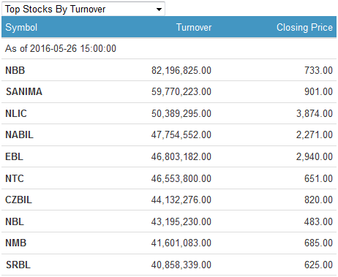Open the NMB stock symbol link
The height and width of the screenshot is (277, 338).
pos(15,243)
